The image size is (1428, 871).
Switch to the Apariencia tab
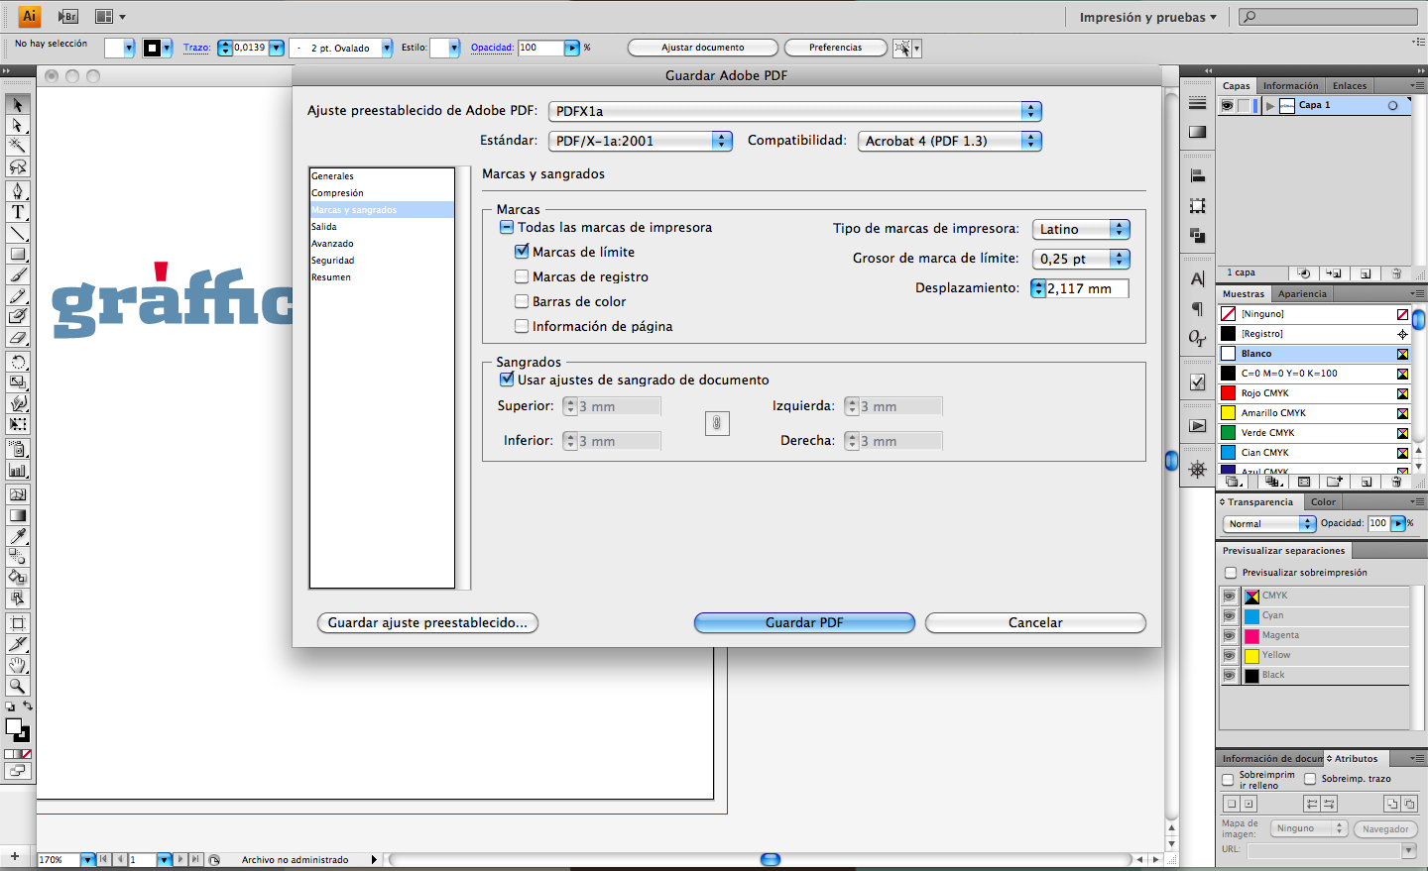pos(1302,294)
